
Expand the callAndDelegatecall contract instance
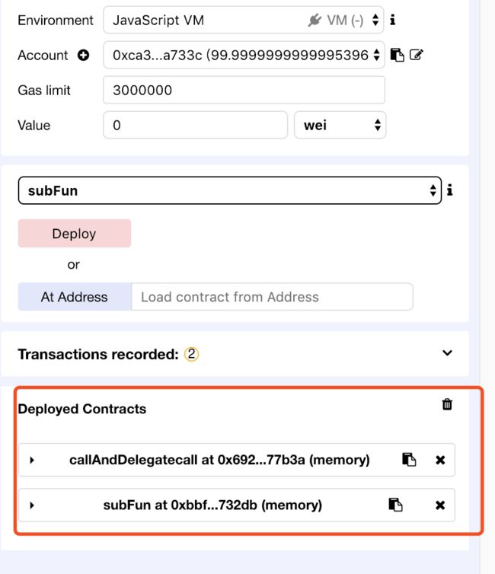pos(32,460)
